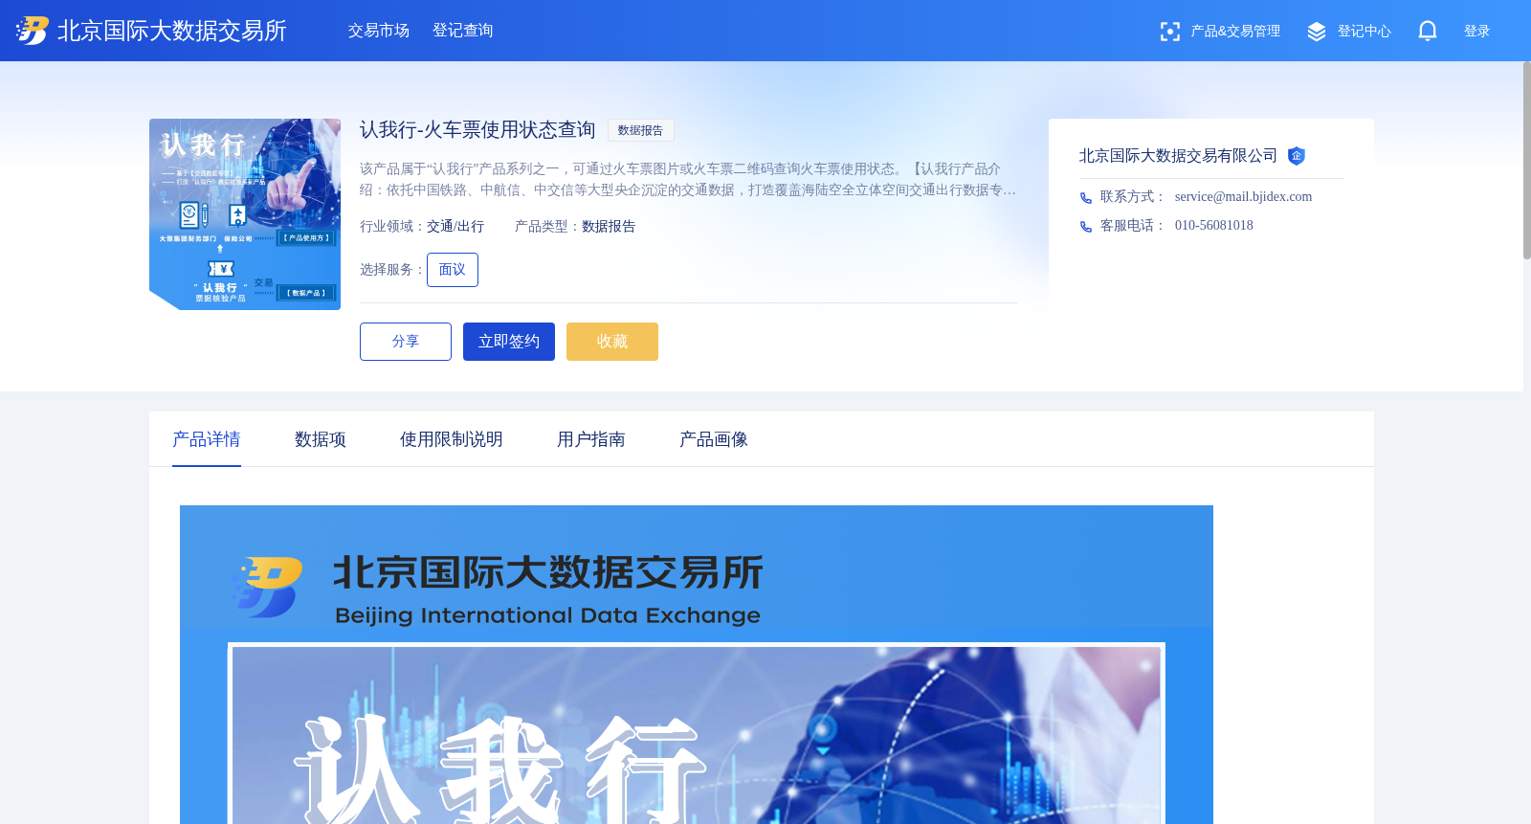1531x824 pixels.
Task: Switch to the 数据项 tab
Action: pos(321,439)
